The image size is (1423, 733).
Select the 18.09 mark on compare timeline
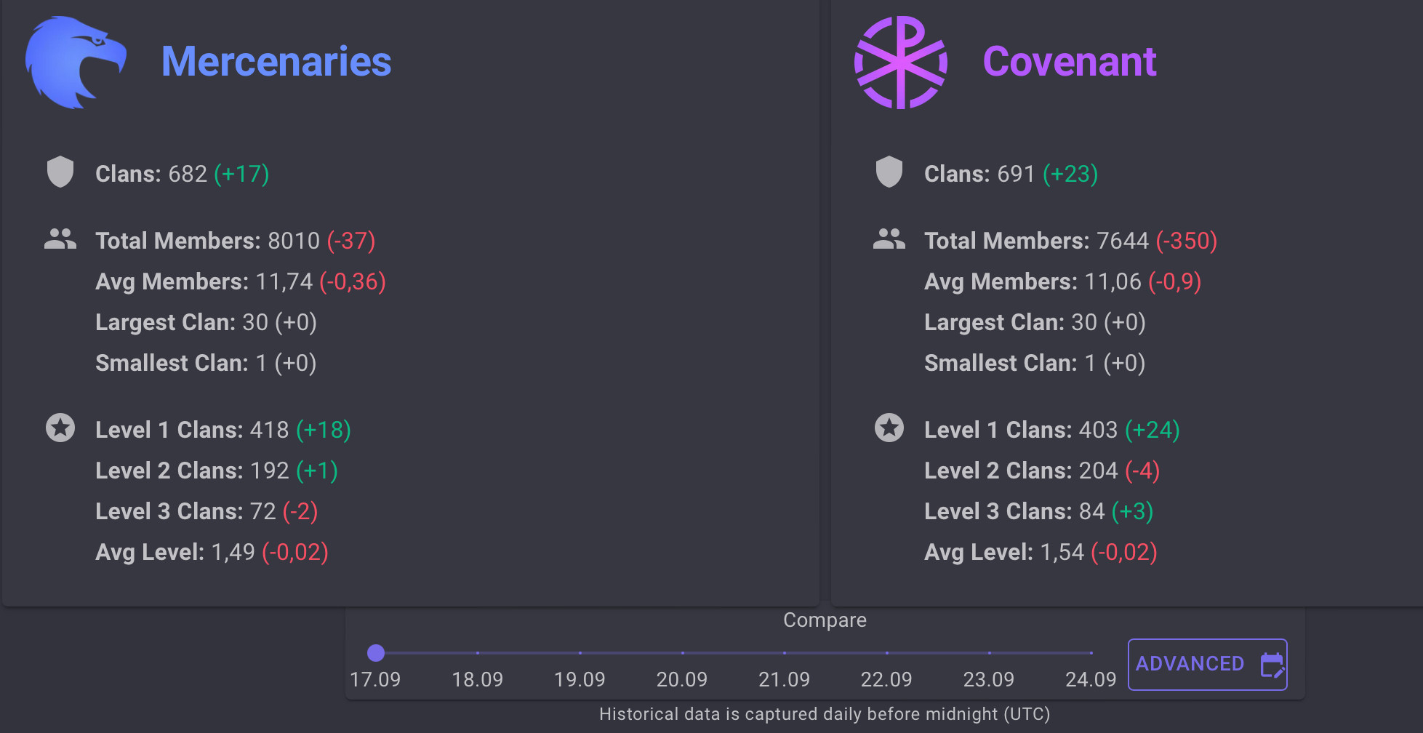pos(478,653)
